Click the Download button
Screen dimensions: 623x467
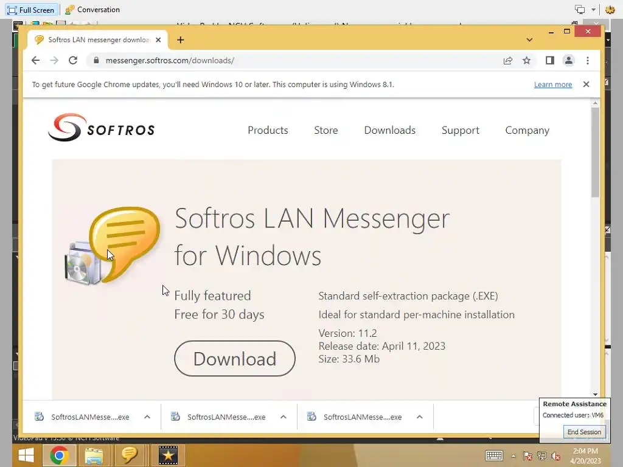click(235, 359)
